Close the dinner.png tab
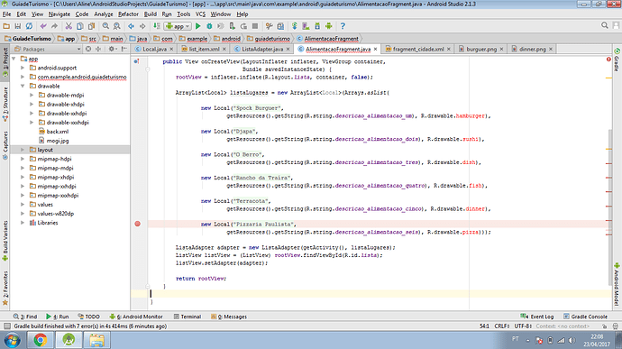 (x=551, y=50)
